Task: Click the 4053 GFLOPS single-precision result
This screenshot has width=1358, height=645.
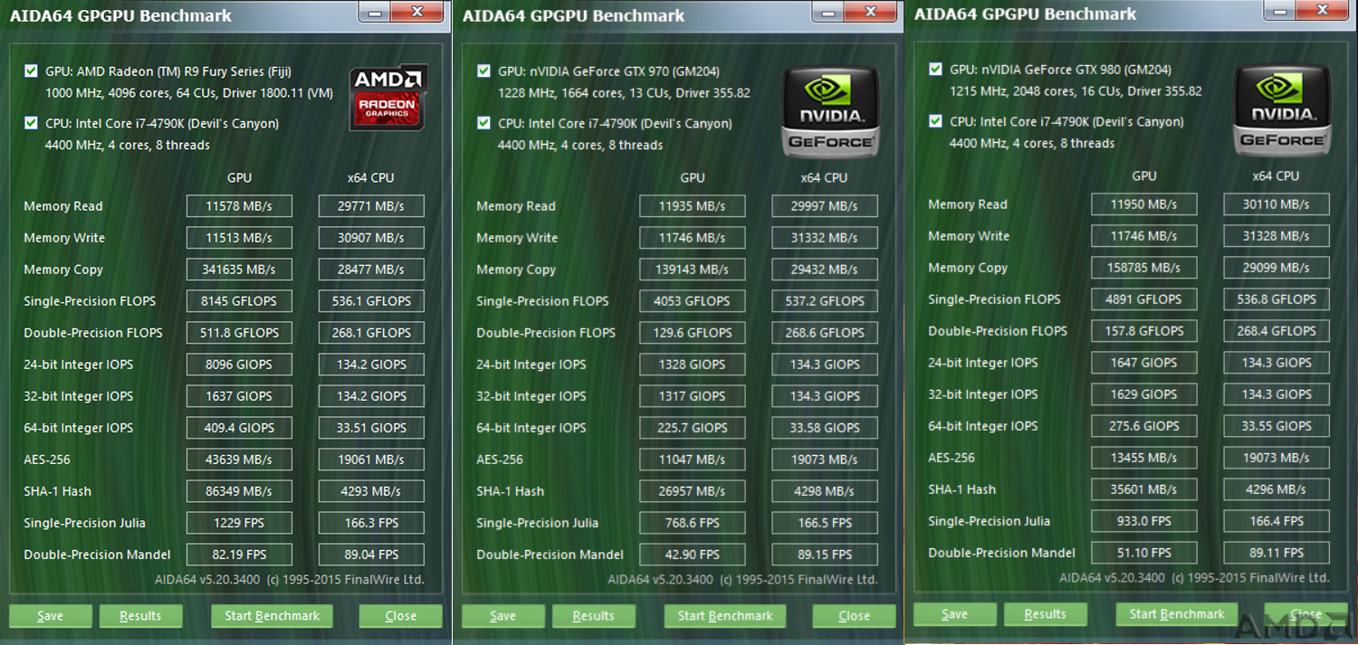Action: (x=693, y=301)
